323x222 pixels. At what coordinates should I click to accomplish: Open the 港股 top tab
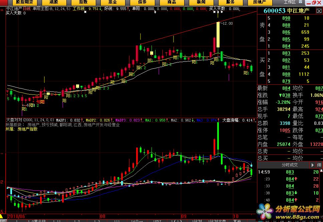[x=54, y=2]
